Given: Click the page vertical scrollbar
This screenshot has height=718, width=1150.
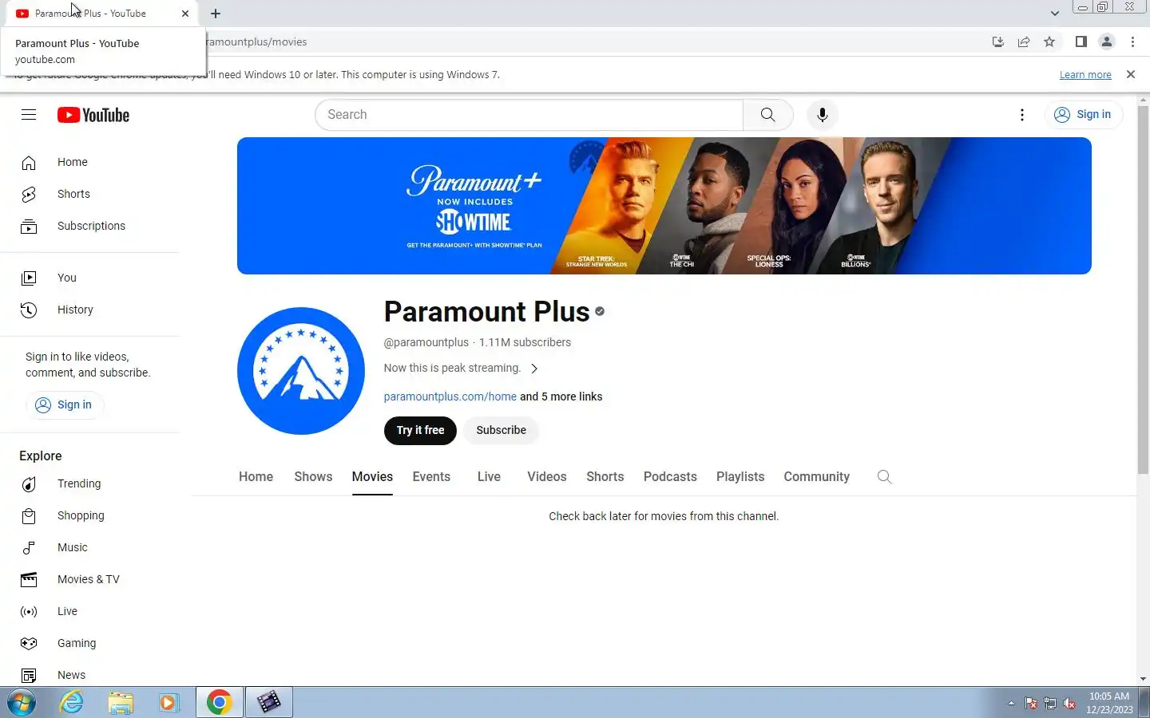Looking at the screenshot, I should point(1143,290).
